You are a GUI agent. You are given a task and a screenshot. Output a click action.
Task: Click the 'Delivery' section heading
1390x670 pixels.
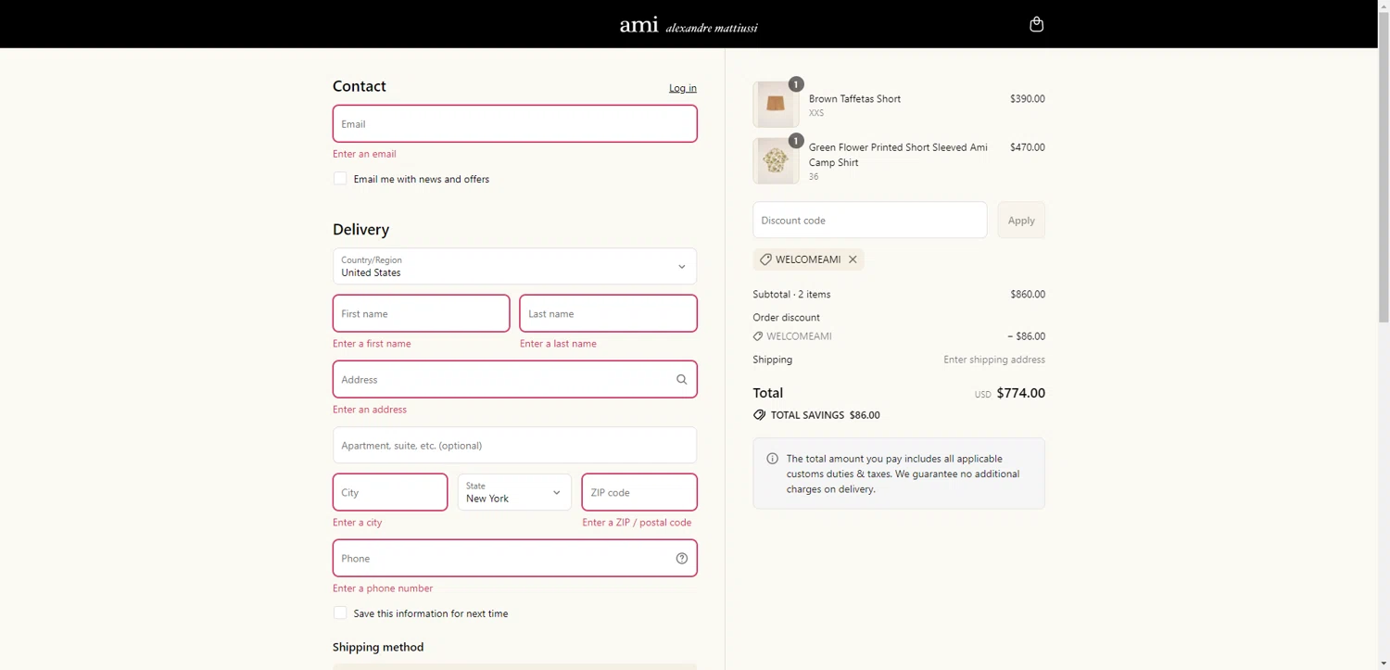click(360, 230)
